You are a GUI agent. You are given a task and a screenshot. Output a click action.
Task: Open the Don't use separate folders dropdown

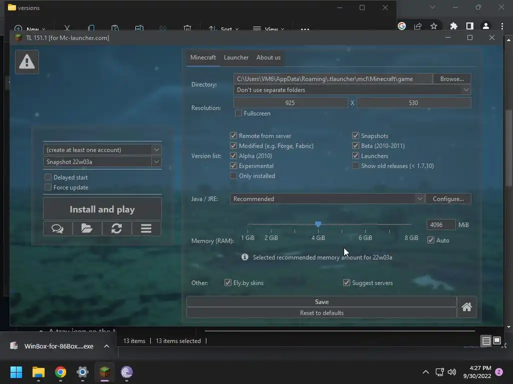(x=352, y=90)
